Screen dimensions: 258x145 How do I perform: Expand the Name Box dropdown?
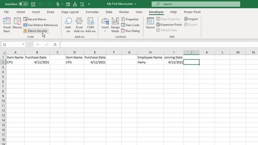click(23, 44)
